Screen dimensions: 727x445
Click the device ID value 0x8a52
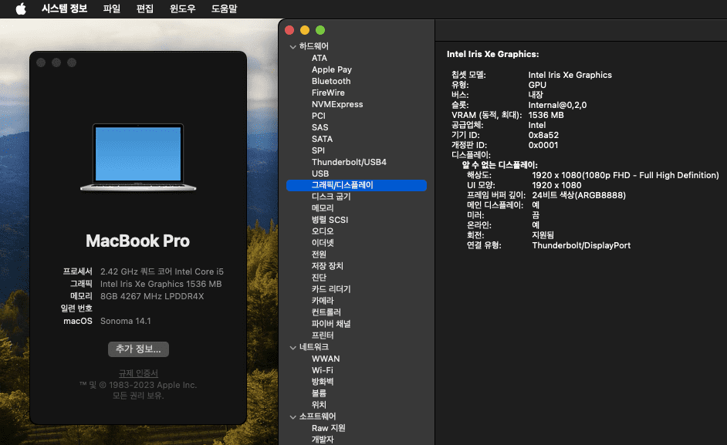tap(543, 136)
